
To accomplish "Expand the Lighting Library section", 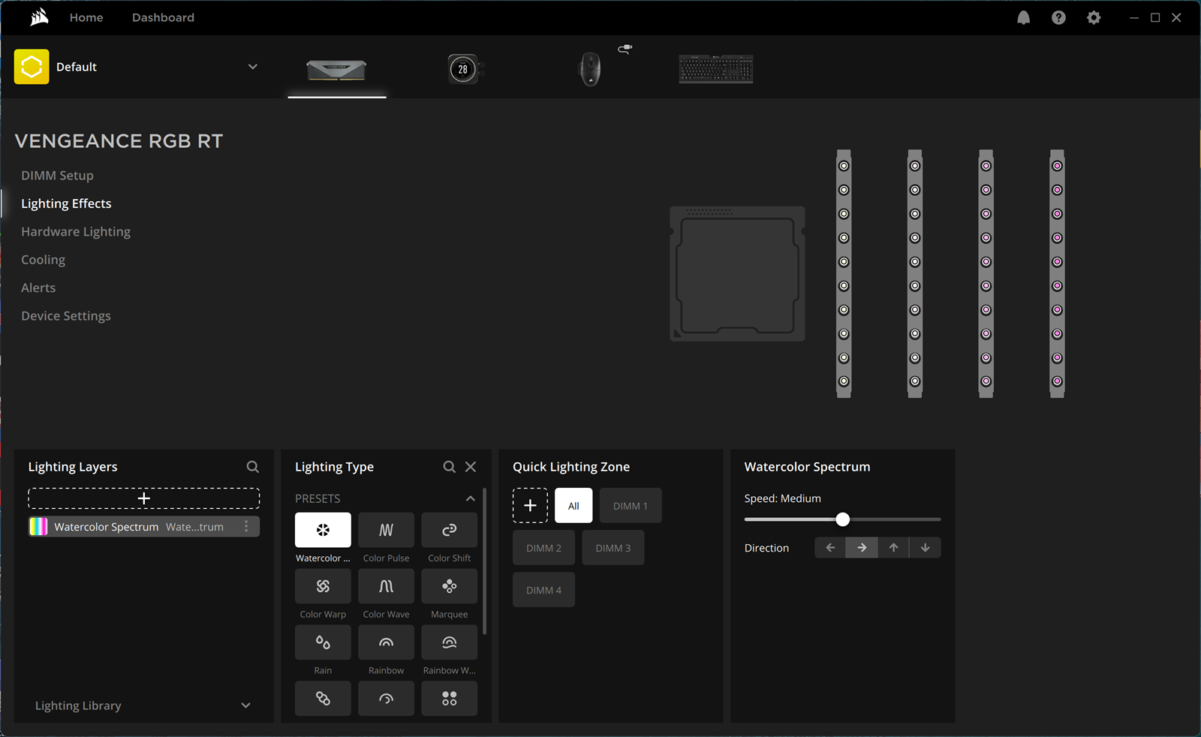I will 245,705.
